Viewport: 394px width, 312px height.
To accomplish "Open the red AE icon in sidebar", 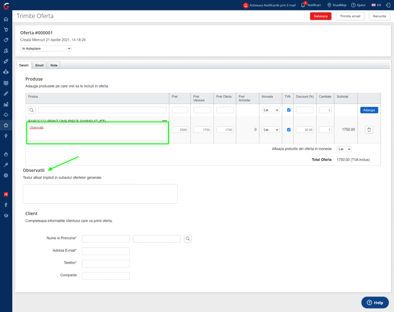I will click(6, 194).
